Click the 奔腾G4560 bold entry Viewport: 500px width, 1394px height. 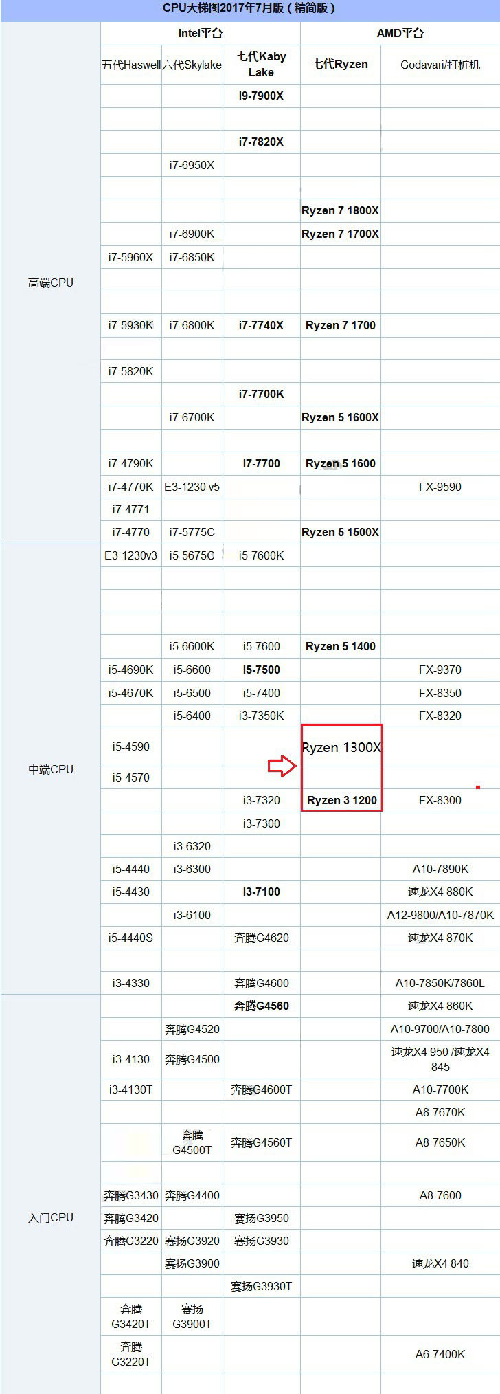[261, 1006]
